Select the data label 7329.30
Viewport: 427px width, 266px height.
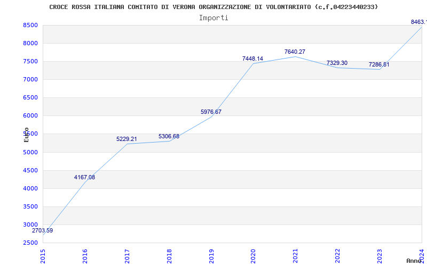[x=337, y=63]
